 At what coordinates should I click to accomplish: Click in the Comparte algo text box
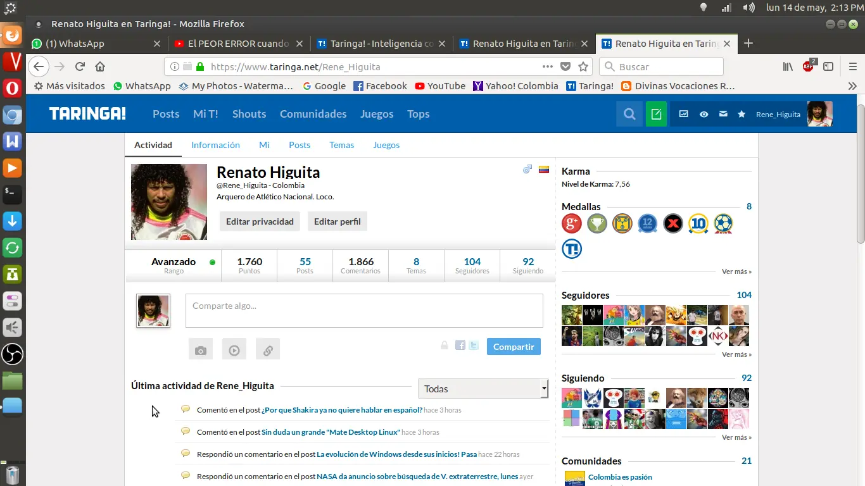point(364,311)
